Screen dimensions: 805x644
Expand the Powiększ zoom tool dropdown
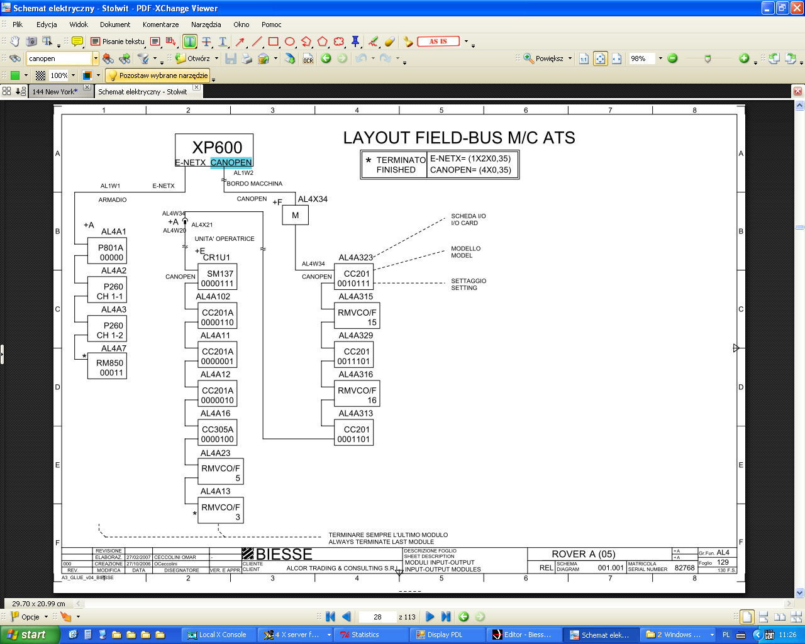(x=570, y=58)
